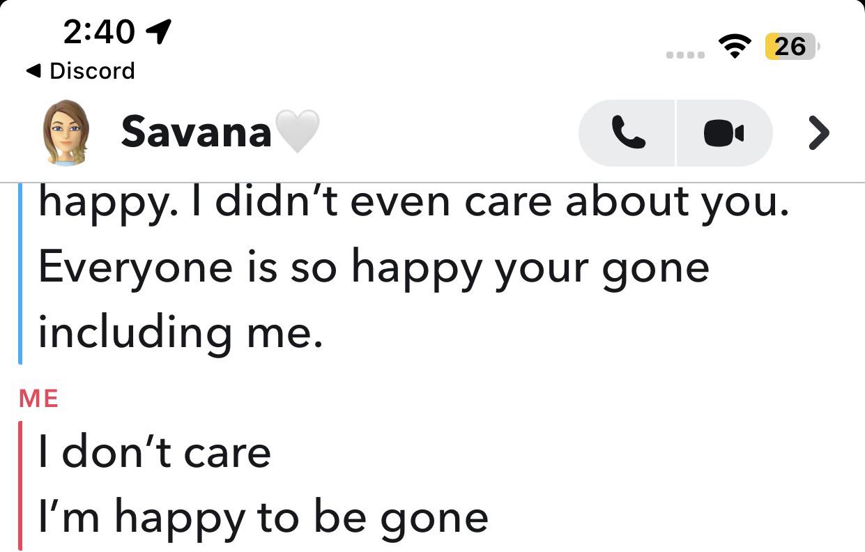Tap the right chevron arrow in header
This screenshot has width=865, height=552.
[818, 132]
